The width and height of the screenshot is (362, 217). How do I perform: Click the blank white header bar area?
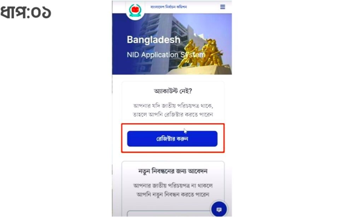coord(203,7)
